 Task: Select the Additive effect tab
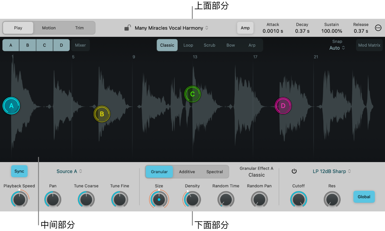187,172
